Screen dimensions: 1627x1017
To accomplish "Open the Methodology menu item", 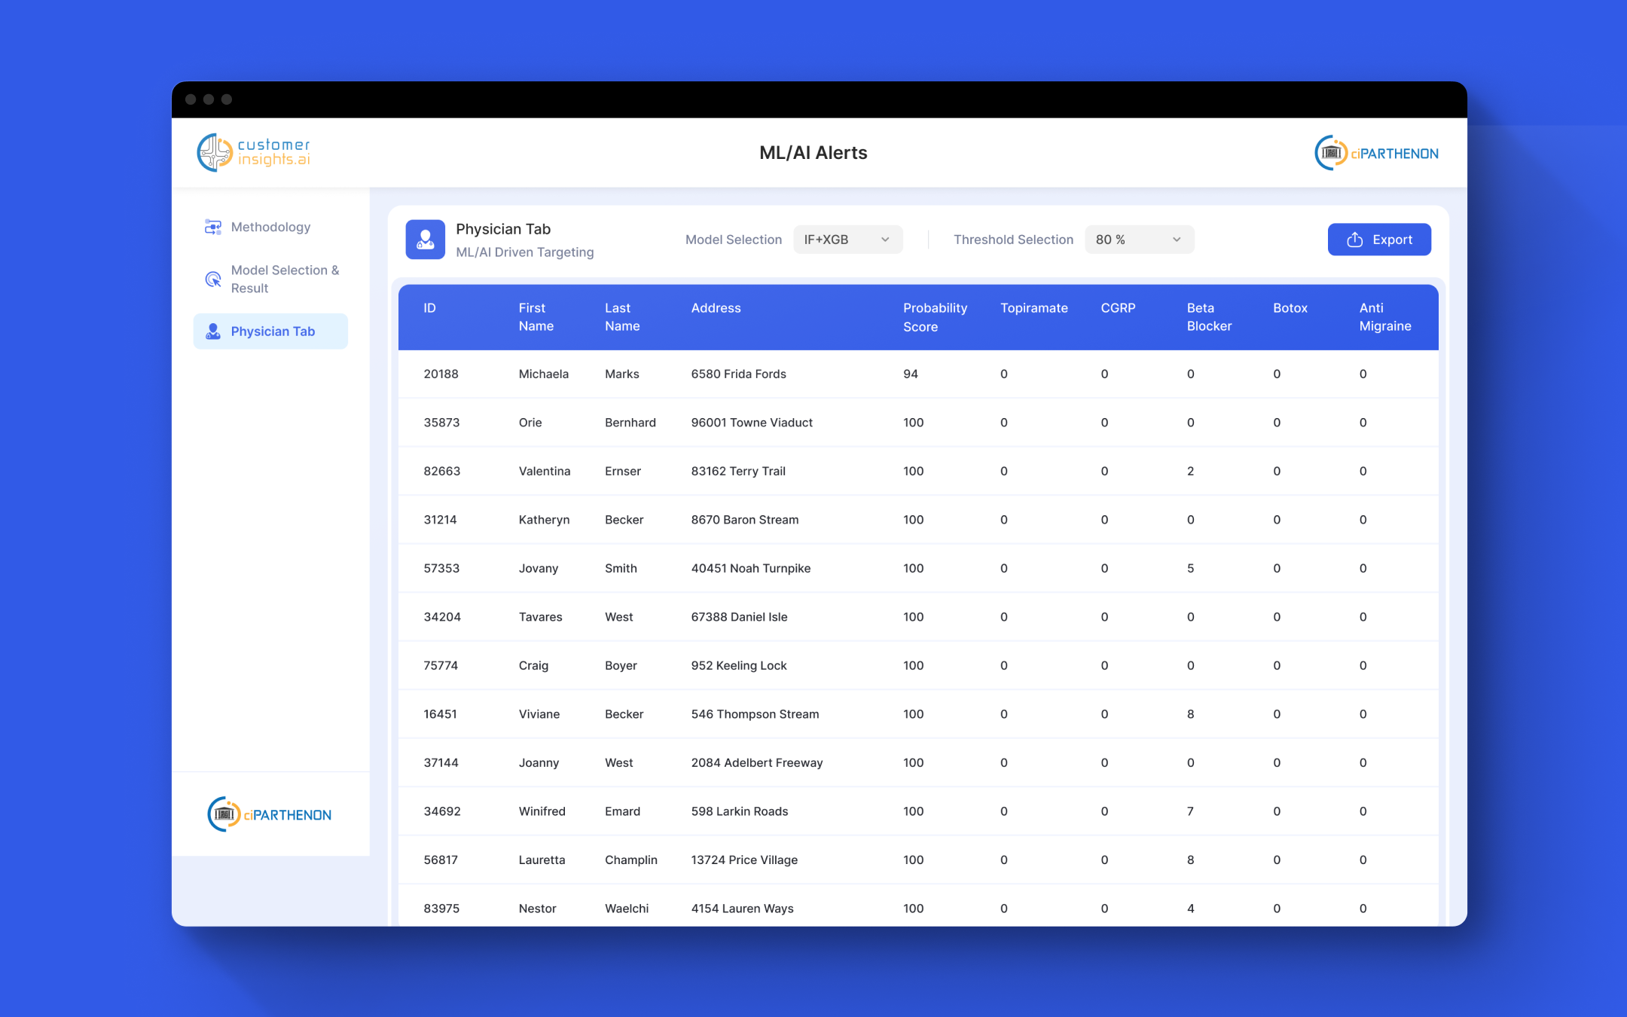I will click(x=270, y=227).
